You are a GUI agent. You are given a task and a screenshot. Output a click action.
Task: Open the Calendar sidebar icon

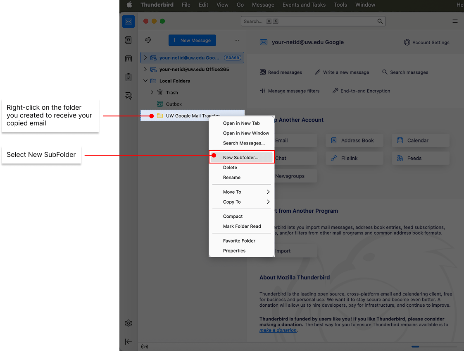[x=128, y=59]
